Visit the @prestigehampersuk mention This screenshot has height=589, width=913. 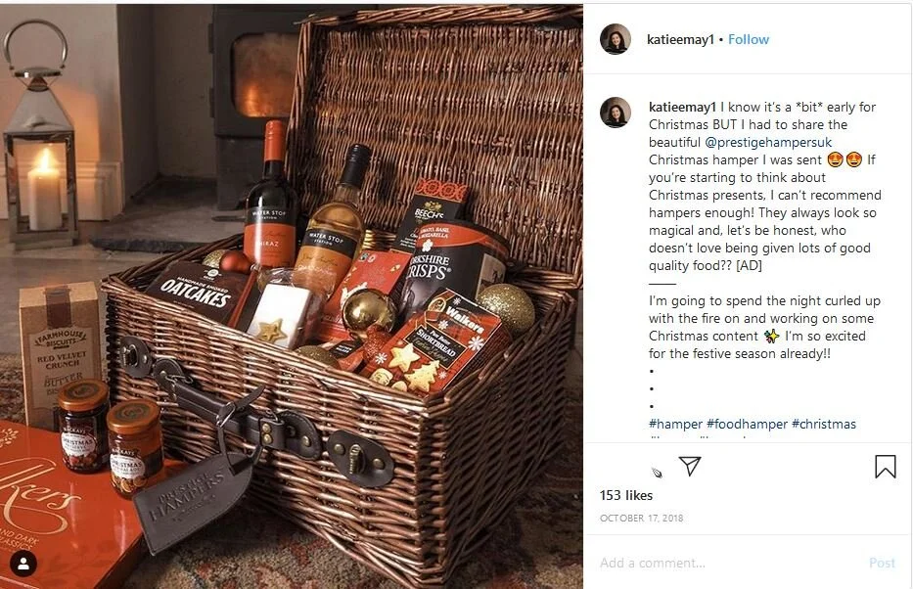tap(768, 142)
